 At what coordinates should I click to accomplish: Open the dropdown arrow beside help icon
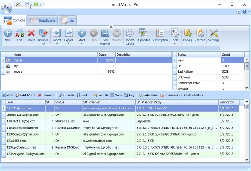pyautogui.click(x=249, y=12)
